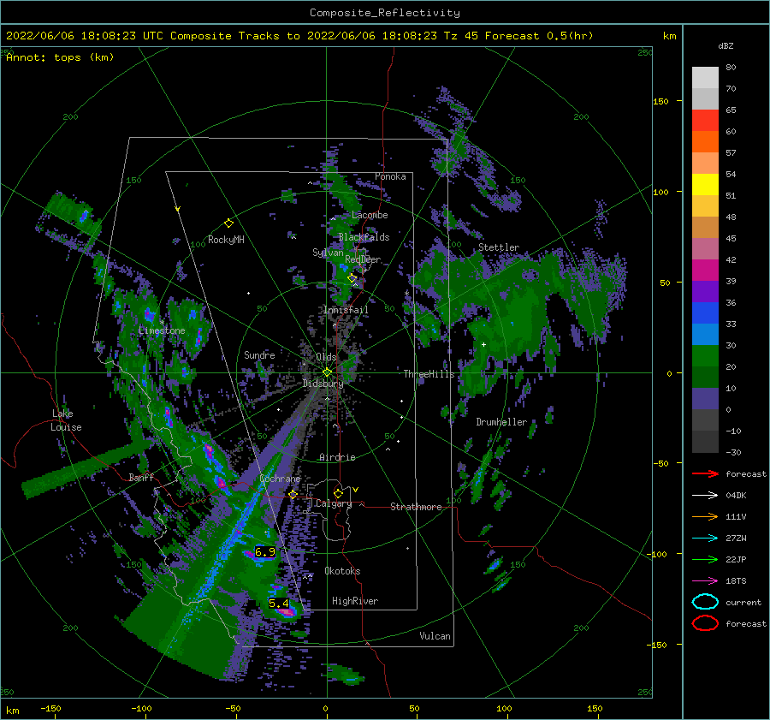This screenshot has width=770, height=720.
Task: Click the purple 10 dBZ color swatch
Action: click(705, 399)
